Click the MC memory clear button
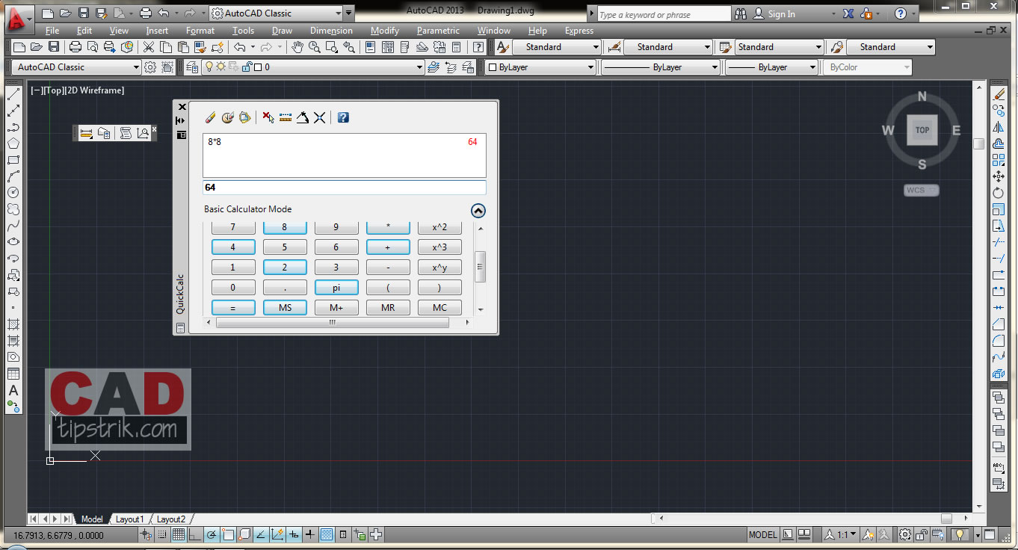The width and height of the screenshot is (1018, 550). [439, 308]
